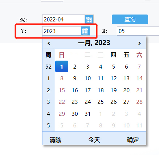
Task: Select greyed-out February 11
Action: click(139, 126)
